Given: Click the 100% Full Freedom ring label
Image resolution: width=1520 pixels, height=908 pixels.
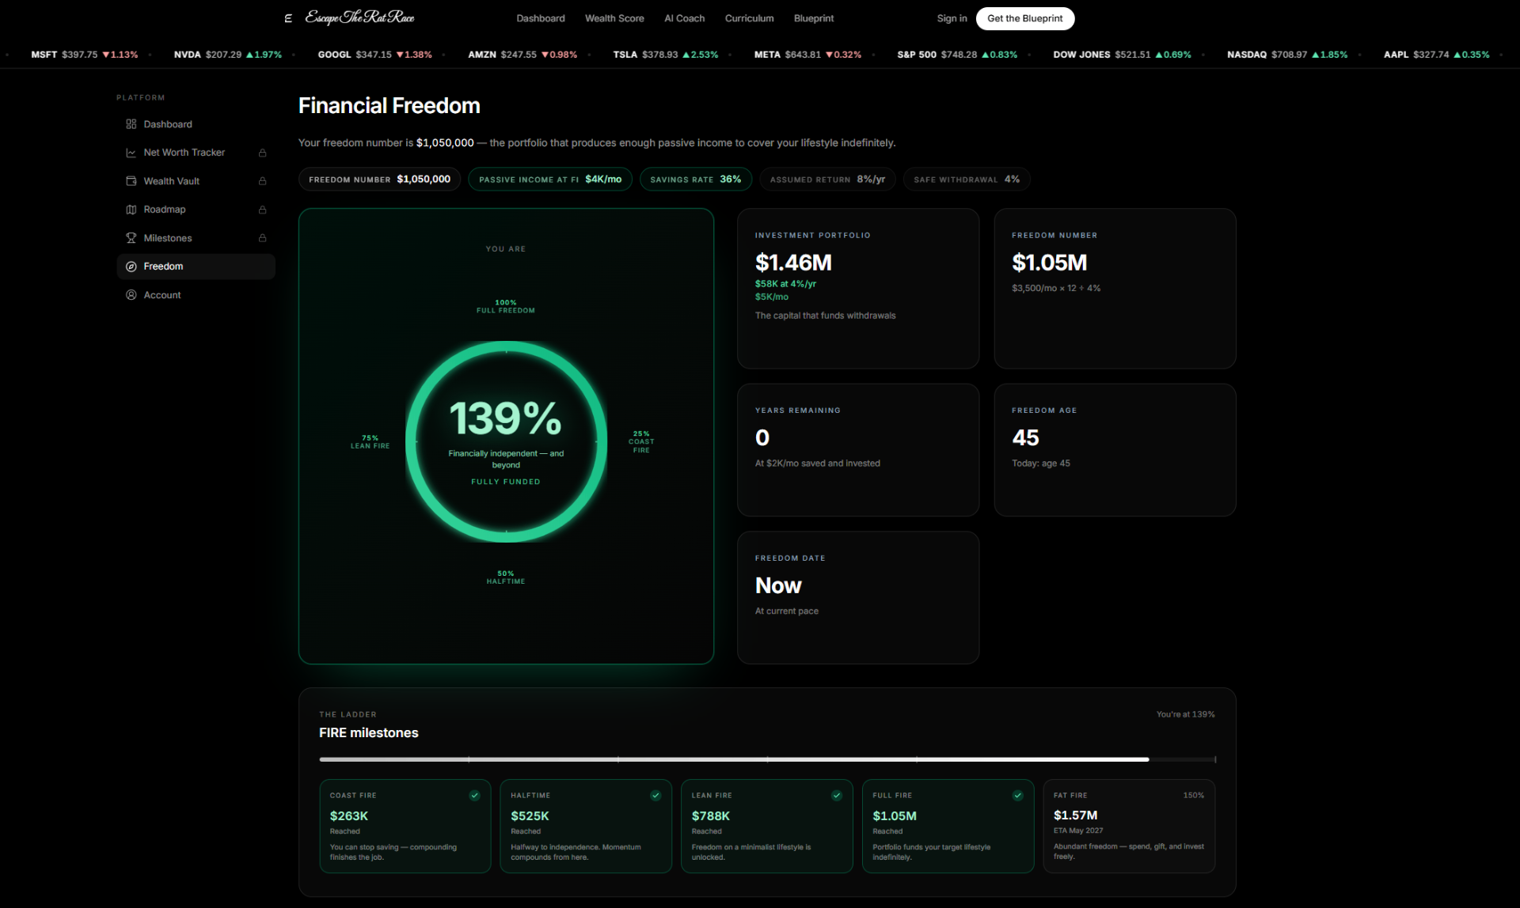Looking at the screenshot, I should click(506, 306).
